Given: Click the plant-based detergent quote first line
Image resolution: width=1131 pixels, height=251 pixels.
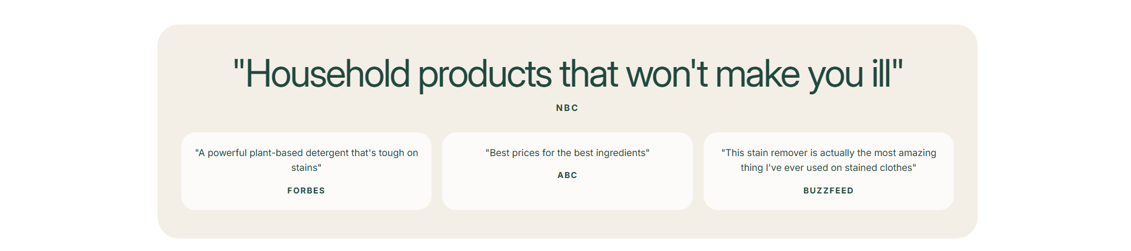Looking at the screenshot, I should point(307,153).
